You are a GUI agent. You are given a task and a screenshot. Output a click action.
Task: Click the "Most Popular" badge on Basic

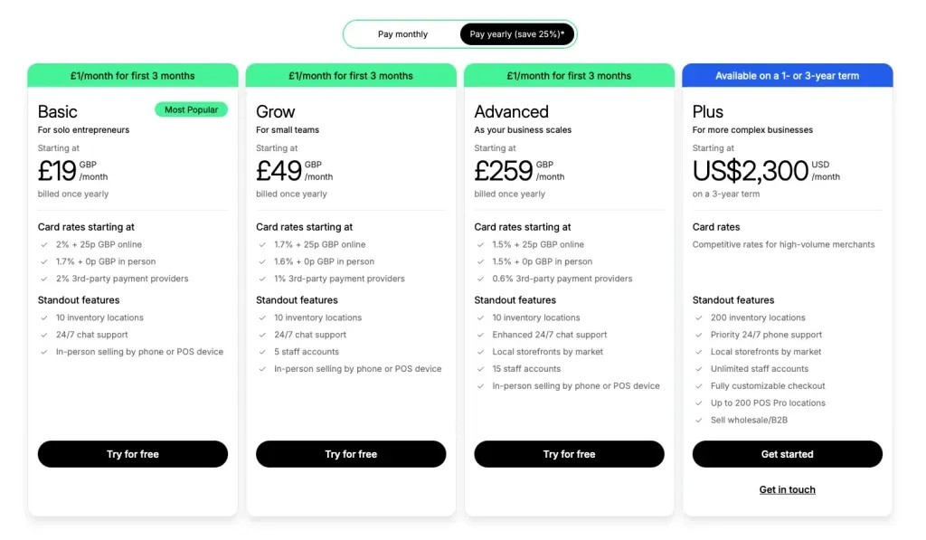tap(191, 109)
